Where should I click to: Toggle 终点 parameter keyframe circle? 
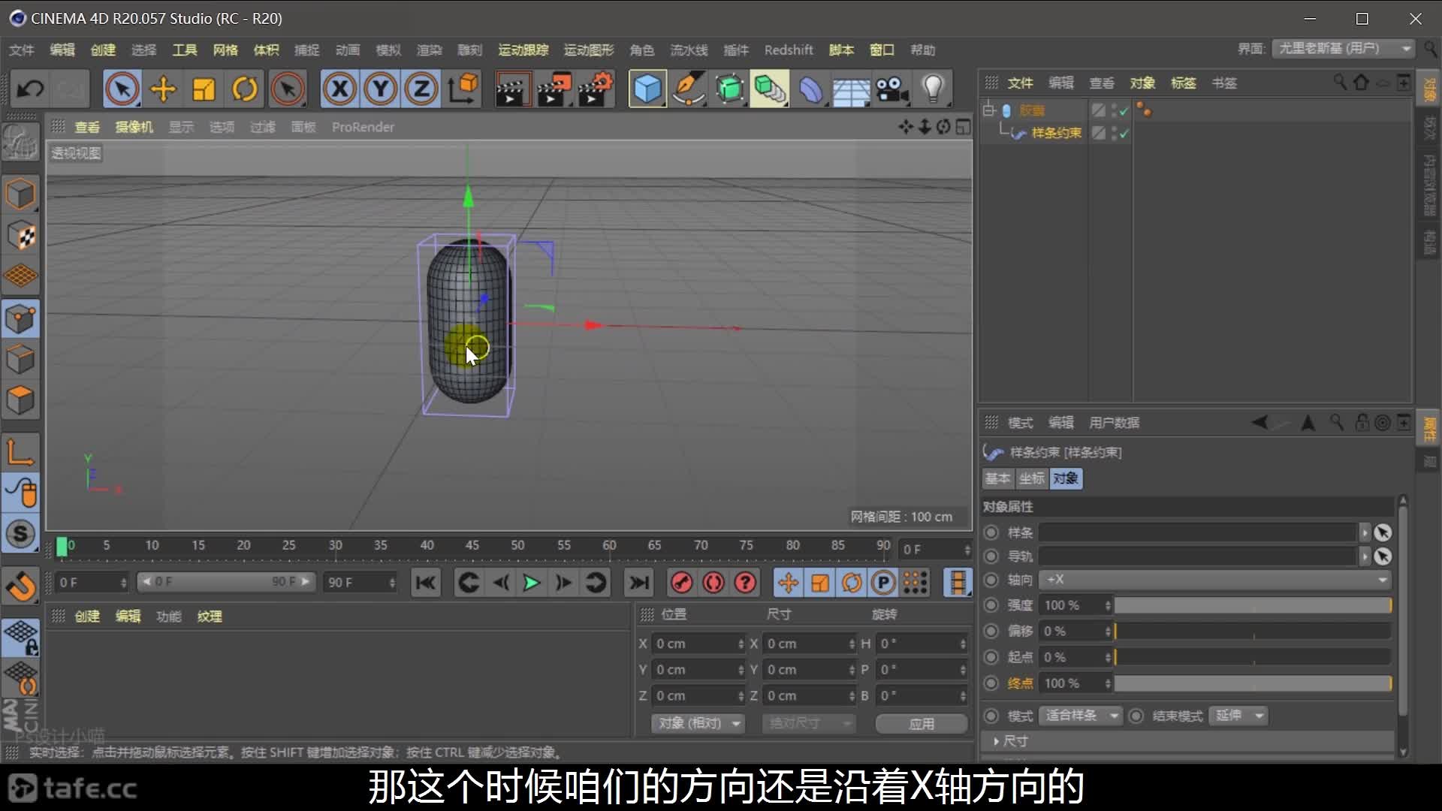991,683
